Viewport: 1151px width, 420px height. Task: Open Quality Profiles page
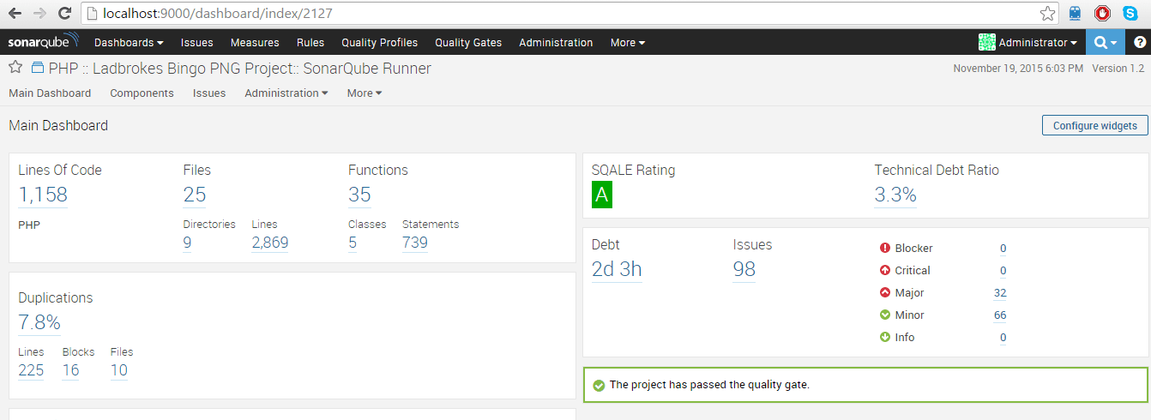[380, 42]
